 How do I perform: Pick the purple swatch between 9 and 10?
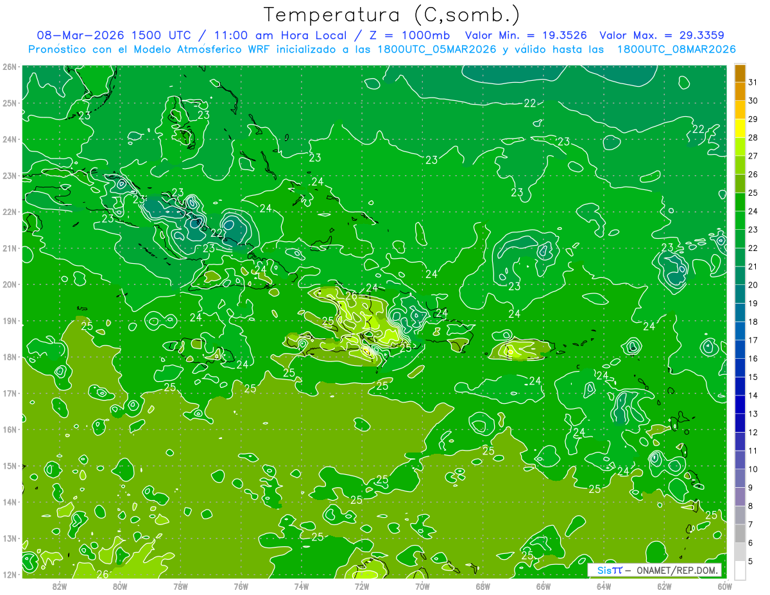click(x=740, y=478)
